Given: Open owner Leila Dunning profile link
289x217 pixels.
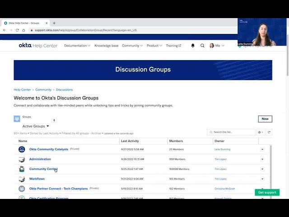Looking at the screenshot, I should click(x=222, y=149).
